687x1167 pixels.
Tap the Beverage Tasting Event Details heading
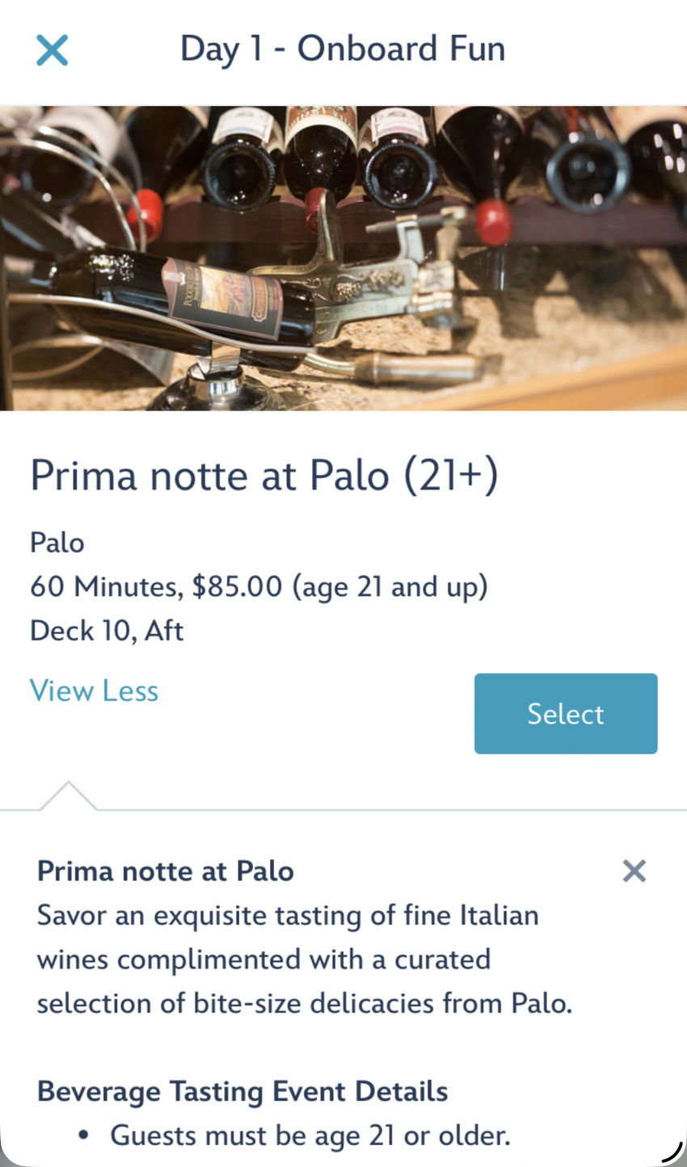tap(242, 1092)
